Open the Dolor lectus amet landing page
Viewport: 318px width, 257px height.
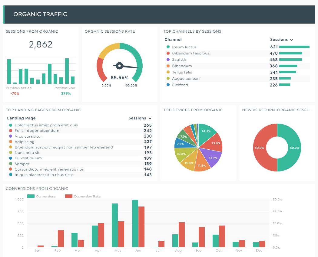tap(46, 125)
